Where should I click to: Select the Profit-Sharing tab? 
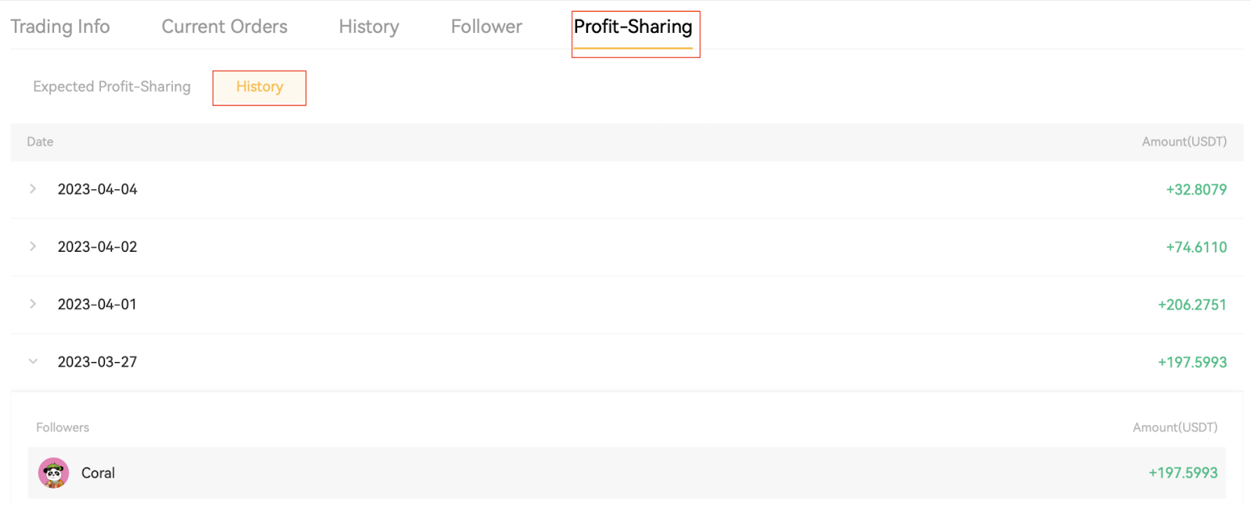pyautogui.click(x=633, y=27)
